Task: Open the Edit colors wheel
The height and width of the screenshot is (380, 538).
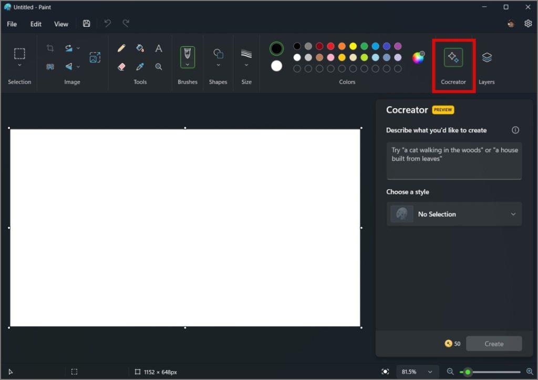Action: pyautogui.click(x=418, y=57)
